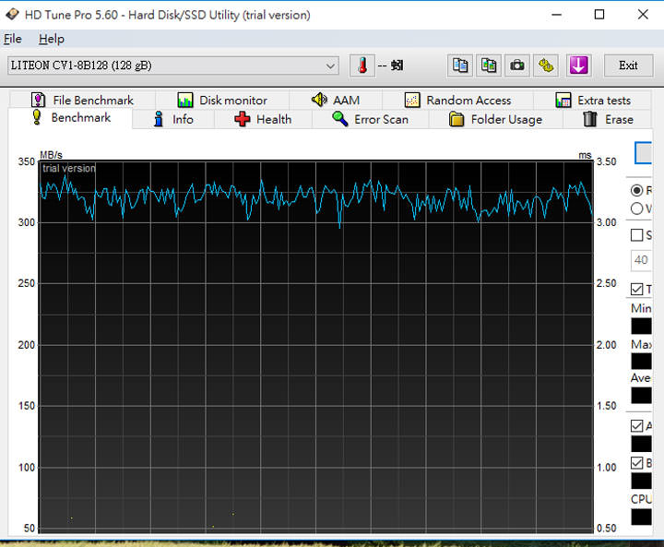Expand the LITEON CV1-8B128 drive dropdown
The height and width of the screenshot is (547, 664).
[331, 65]
